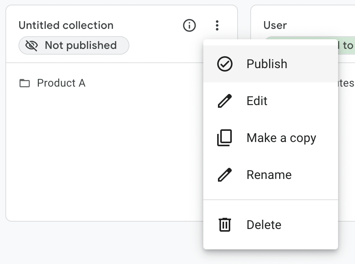Select Delete from the context menu
The height and width of the screenshot is (264, 355).
(264, 225)
